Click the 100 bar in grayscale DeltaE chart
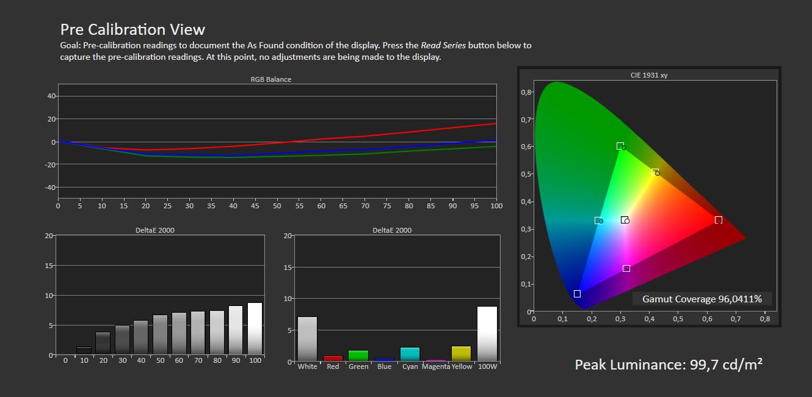The width and height of the screenshot is (812, 397). (255, 329)
